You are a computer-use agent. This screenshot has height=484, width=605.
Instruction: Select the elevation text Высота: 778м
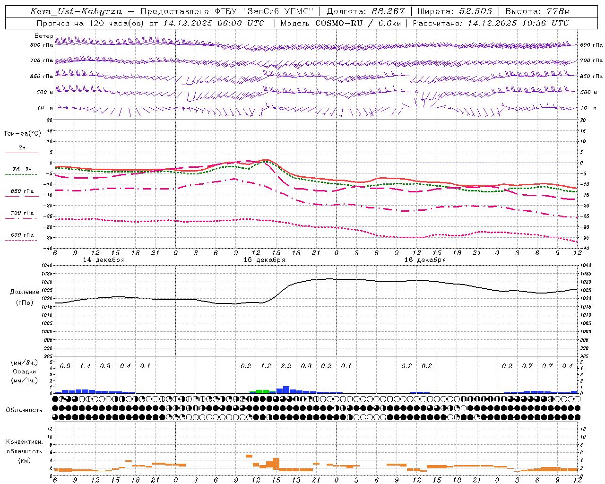pyautogui.click(x=537, y=11)
